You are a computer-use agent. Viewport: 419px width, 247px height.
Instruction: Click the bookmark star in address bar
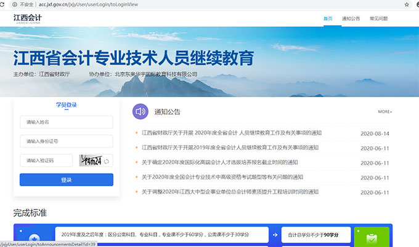click(407, 4)
